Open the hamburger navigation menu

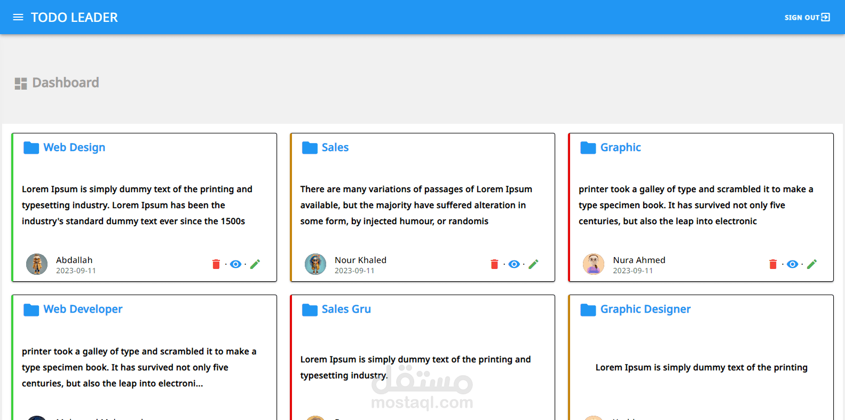[x=18, y=17]
